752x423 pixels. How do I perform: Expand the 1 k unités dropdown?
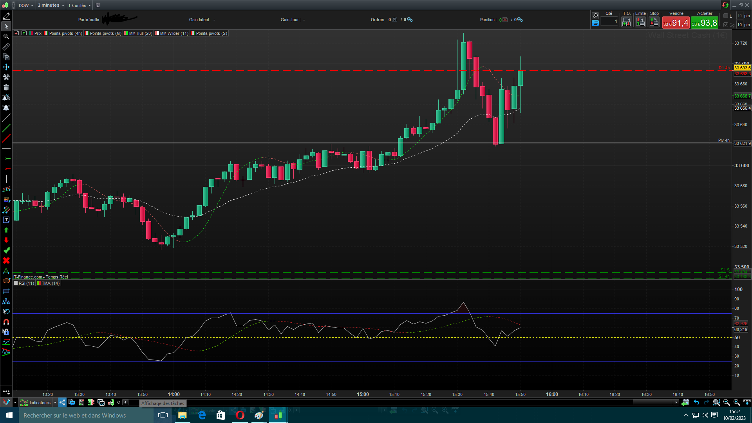80,5
